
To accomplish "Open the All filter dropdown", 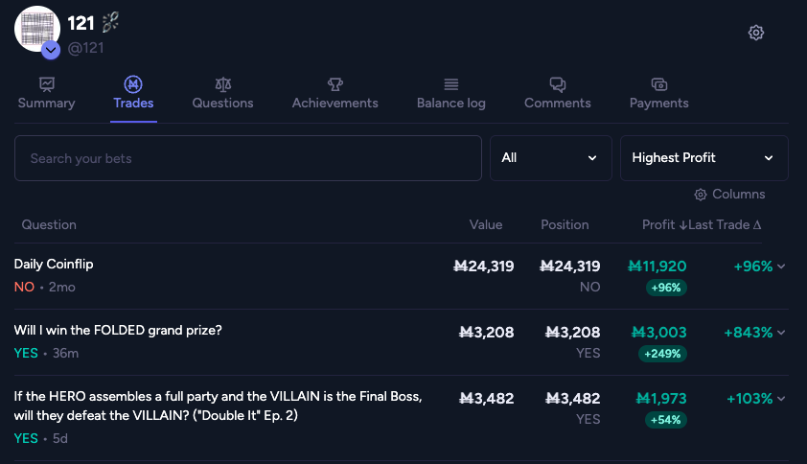I will pos(550,158).
